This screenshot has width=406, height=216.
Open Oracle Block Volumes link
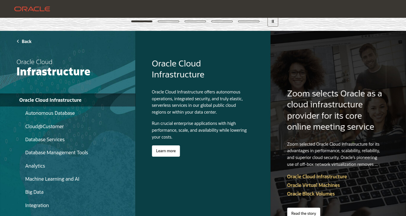point(311,194)
